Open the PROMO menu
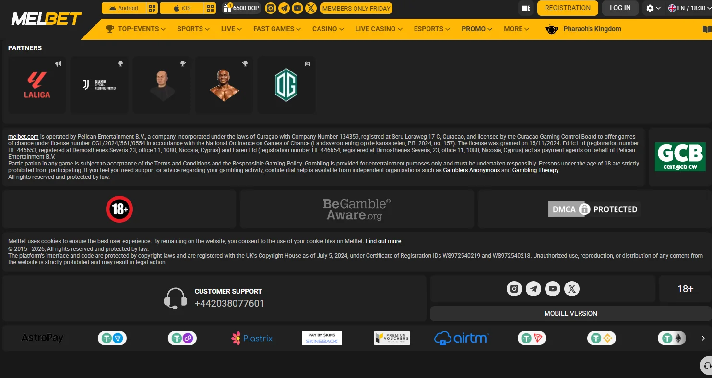Viewport: 712px width, 378px height. [x=477, y=29]
